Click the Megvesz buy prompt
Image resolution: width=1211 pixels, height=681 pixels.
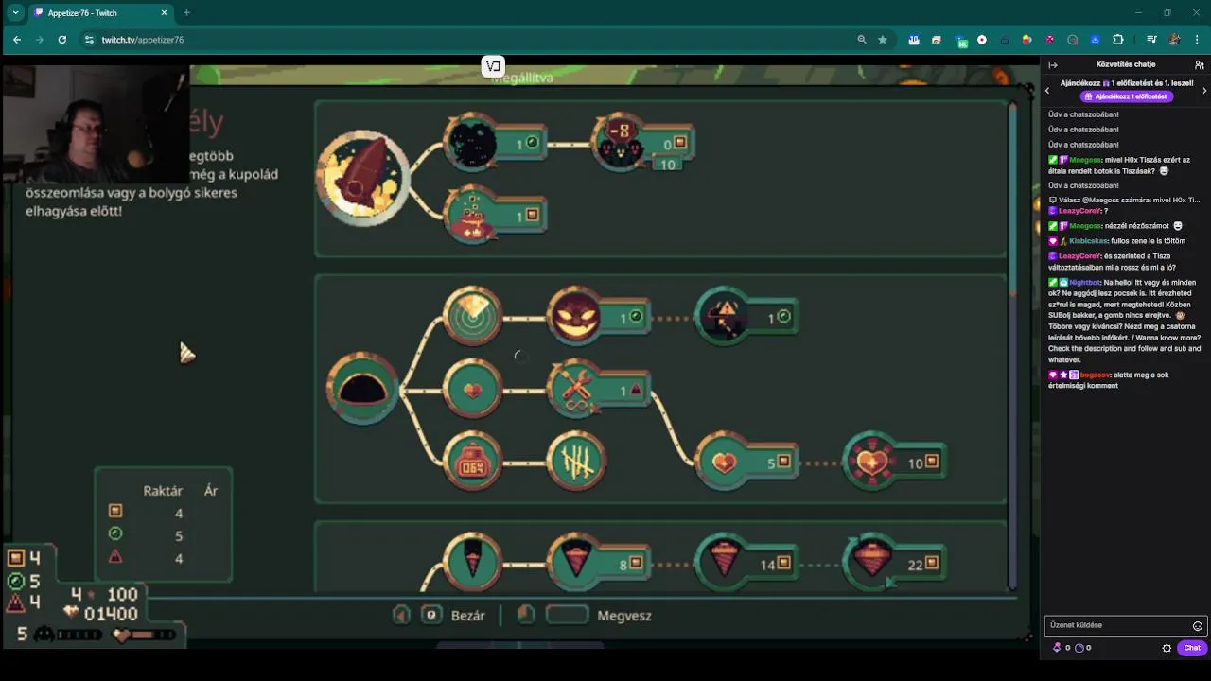pos(600,615)
